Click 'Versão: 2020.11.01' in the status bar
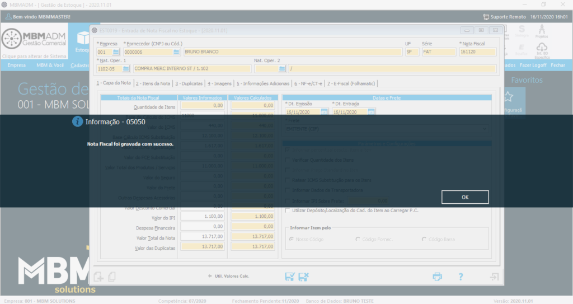Viewport: 573px width, 304px height. [513, 301]
